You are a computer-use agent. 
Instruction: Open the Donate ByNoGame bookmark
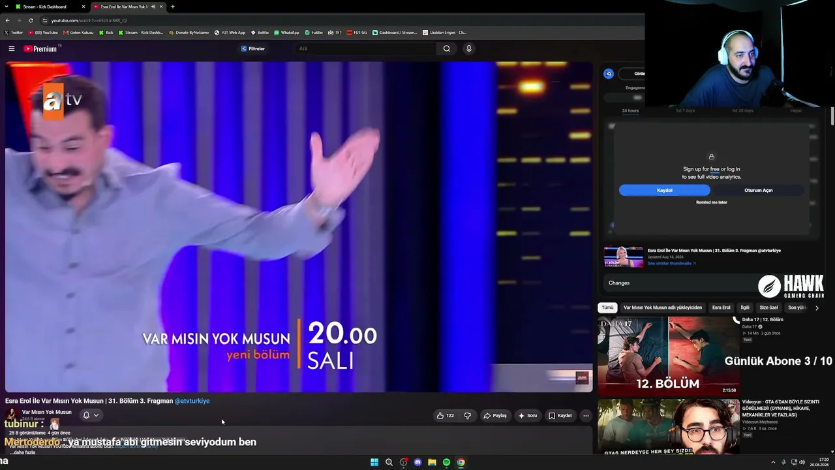[189, 32]
